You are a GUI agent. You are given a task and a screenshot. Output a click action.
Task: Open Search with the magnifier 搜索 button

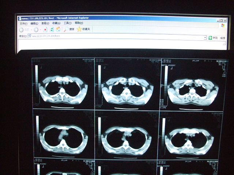click(x=69, y=29)
